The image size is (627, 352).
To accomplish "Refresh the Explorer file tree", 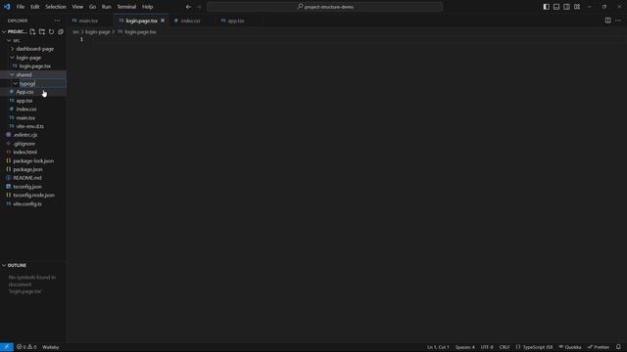I will click(x=52, y=31).
